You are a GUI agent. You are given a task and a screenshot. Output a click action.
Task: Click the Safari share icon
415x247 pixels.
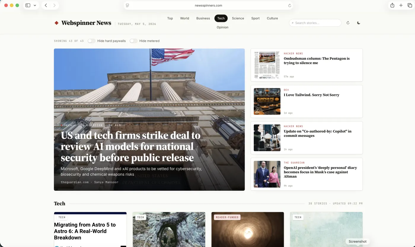pos(392,5)
